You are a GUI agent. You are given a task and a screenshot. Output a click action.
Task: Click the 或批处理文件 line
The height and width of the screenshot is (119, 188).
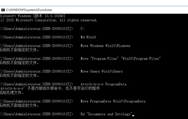pos(12,93)
